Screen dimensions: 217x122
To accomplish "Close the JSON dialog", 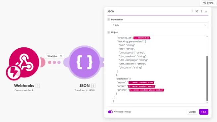I will tap(206, 12).
